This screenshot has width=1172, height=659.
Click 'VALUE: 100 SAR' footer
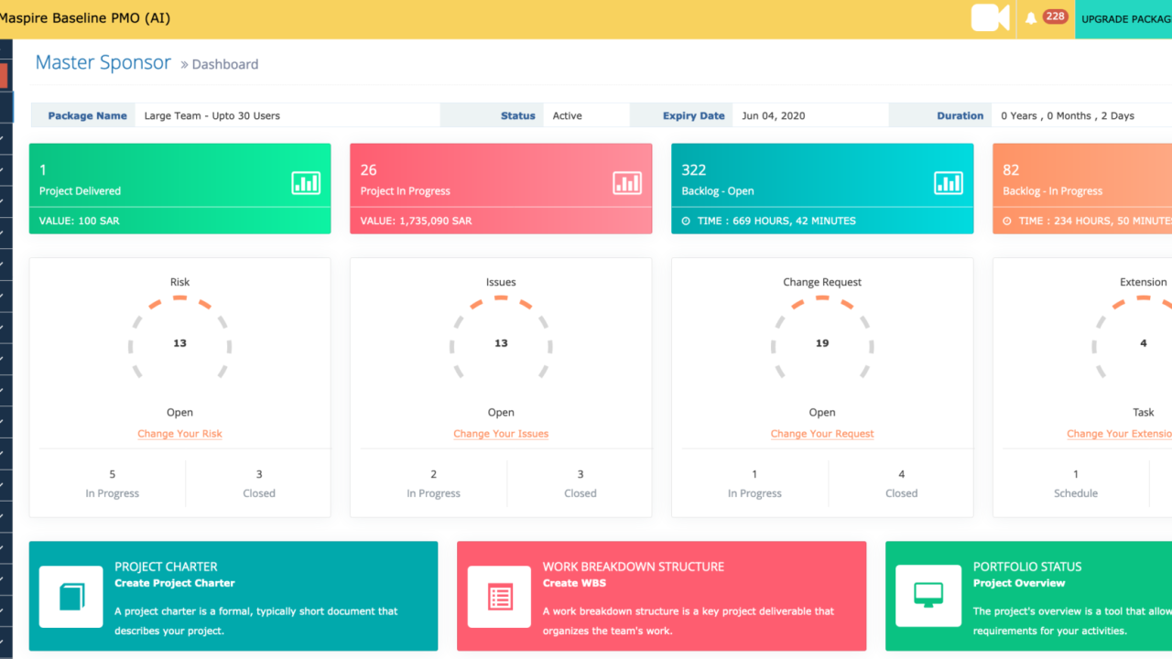pyautogui.click(x=80, y=221)
